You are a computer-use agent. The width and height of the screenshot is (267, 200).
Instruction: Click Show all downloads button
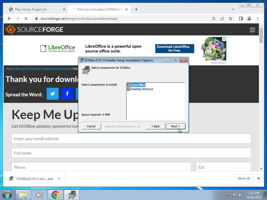244,178
